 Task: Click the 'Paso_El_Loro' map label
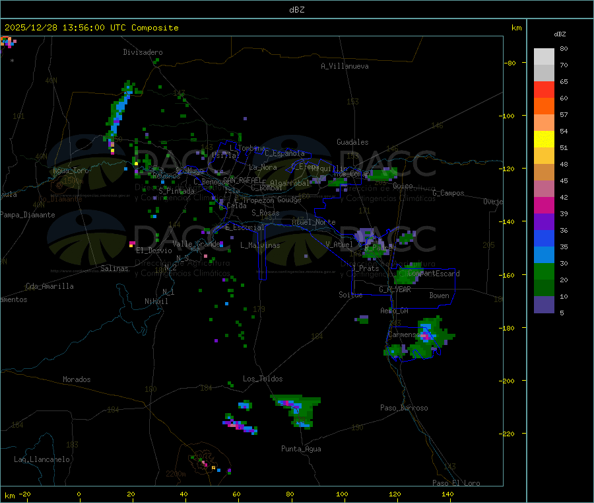pyautogui.click(x=456, y=483)
